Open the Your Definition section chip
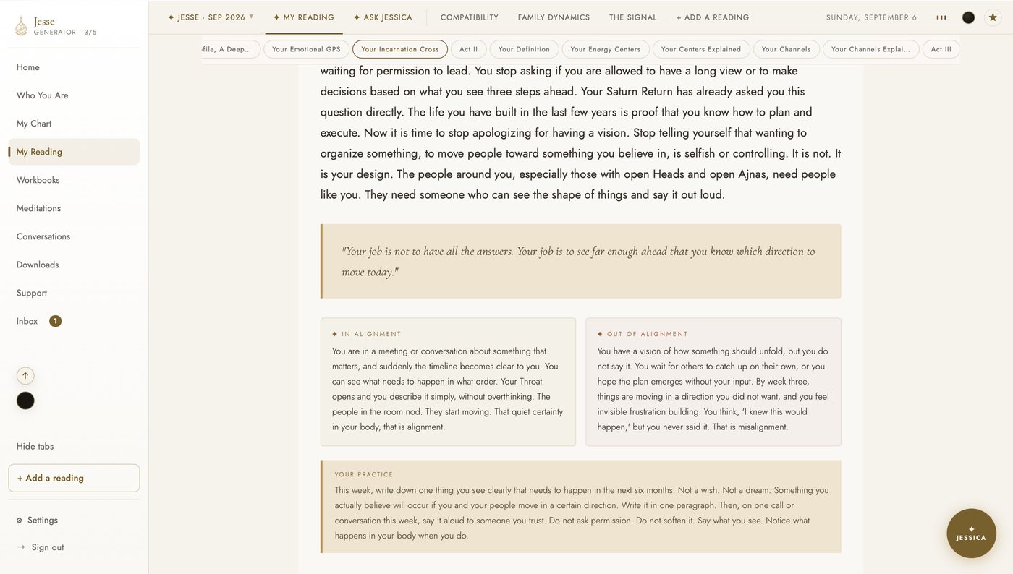 [524, 49]
